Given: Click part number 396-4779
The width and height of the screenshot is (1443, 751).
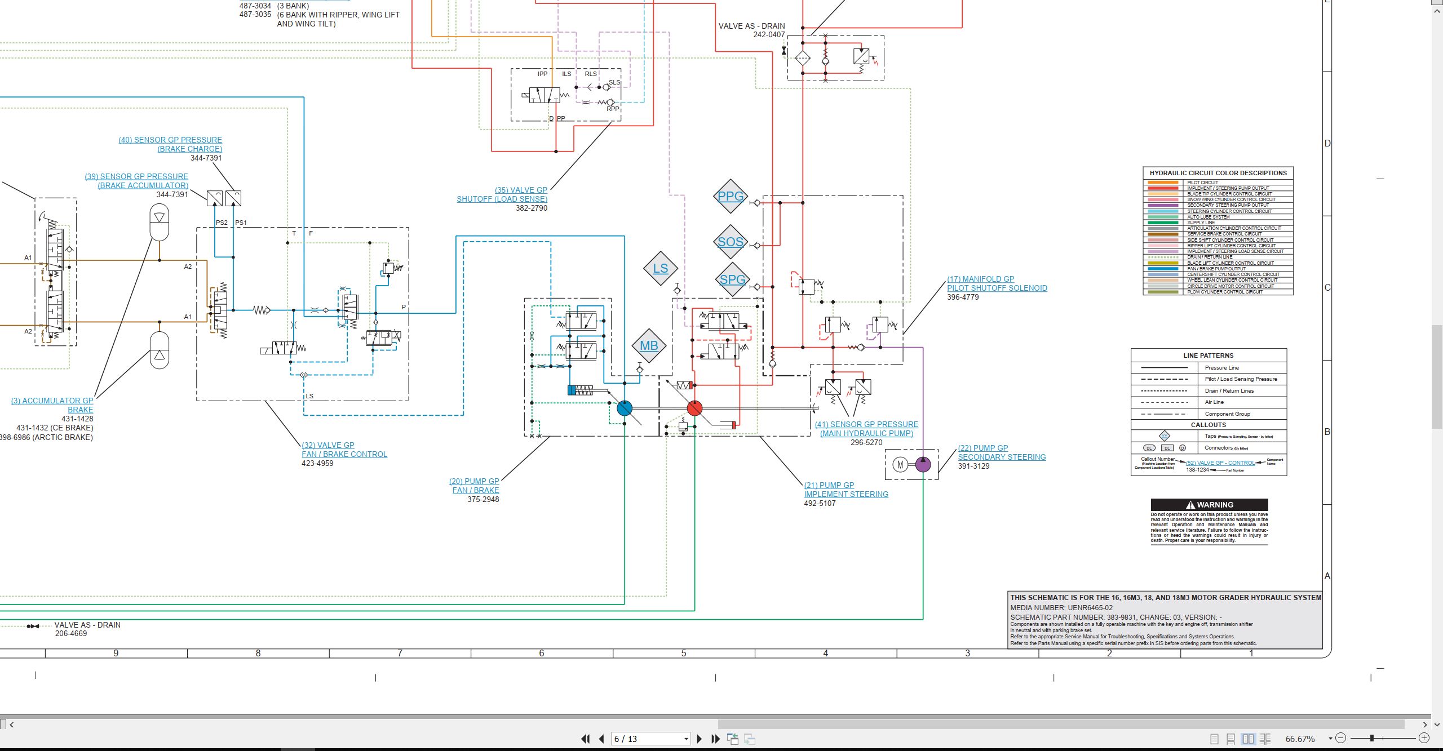Looking at the screenshot, I should click(963, 297).
